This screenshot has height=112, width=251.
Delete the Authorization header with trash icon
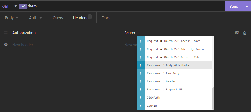click(x=244, y=33)
